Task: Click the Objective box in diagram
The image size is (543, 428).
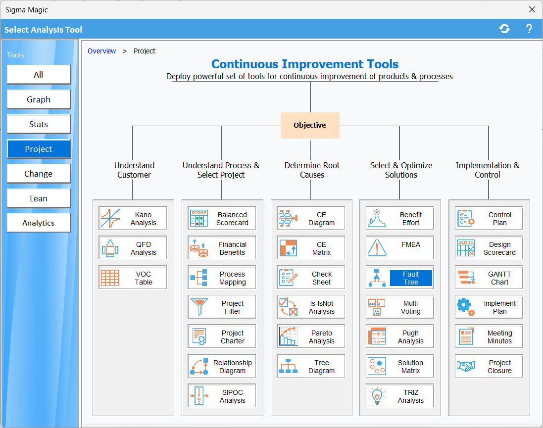Action: [310, 125]
